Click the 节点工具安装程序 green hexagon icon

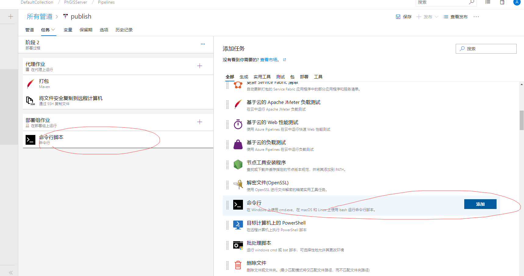coord(238,165)
